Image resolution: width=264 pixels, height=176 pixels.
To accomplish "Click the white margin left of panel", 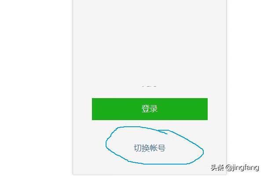I will pyautogui.click(x=36, y=88).
